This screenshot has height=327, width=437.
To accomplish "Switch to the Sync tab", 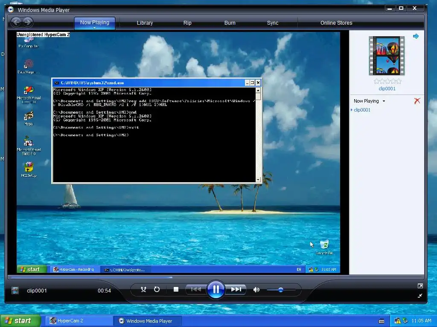I will click(x=273, y=23).
